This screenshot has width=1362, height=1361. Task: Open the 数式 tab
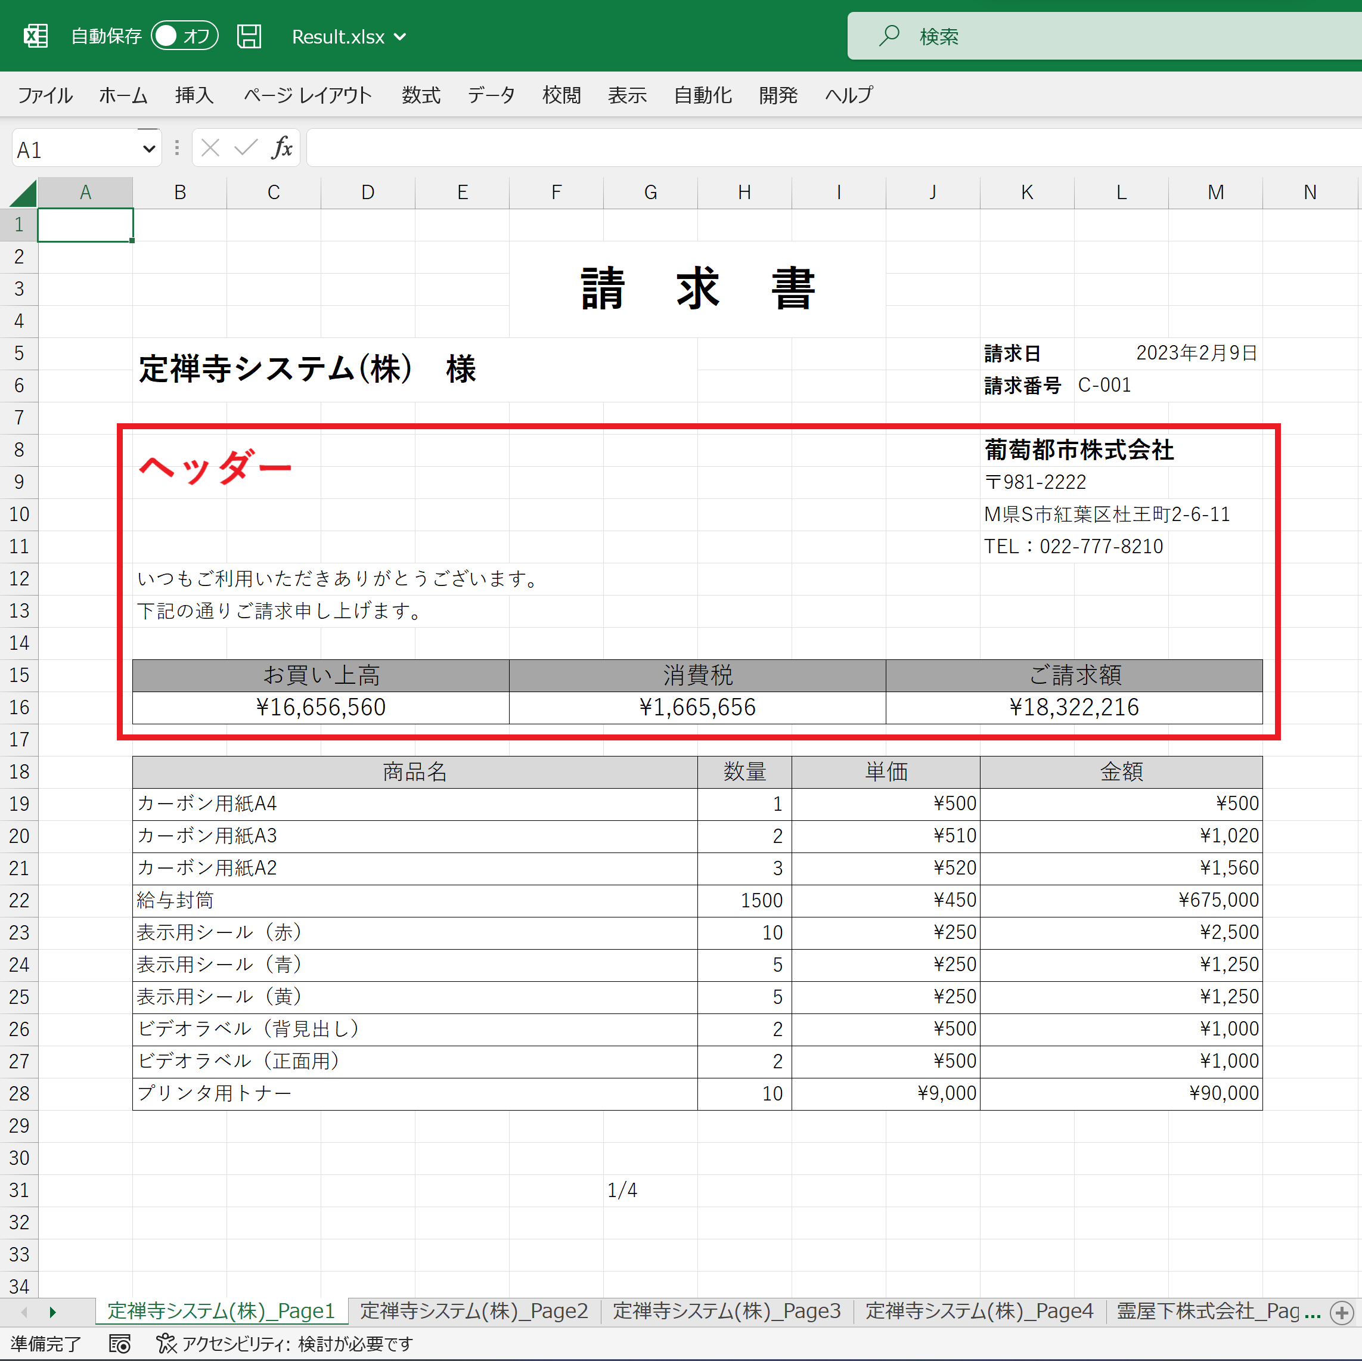coord(421,95)
